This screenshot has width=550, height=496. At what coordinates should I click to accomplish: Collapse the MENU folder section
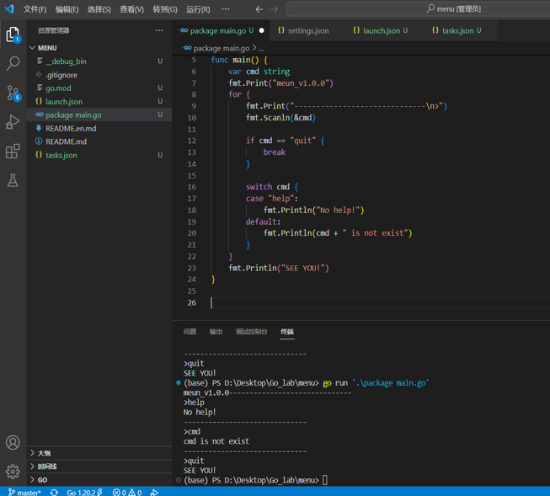pyautogui.click(x=46, y=48)
